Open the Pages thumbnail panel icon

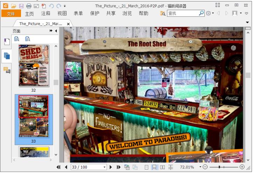coord(7,56)
